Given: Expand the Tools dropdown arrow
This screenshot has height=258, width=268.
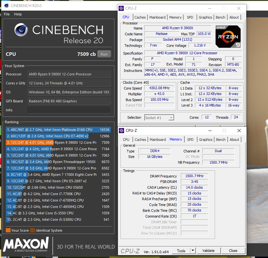Looking at the screenshot, I should point(193,251).
